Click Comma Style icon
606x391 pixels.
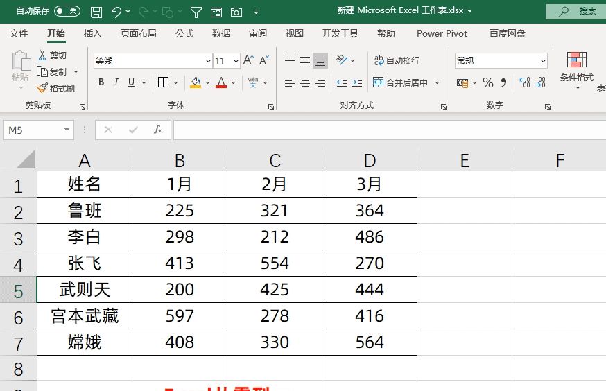coord(503,82)
